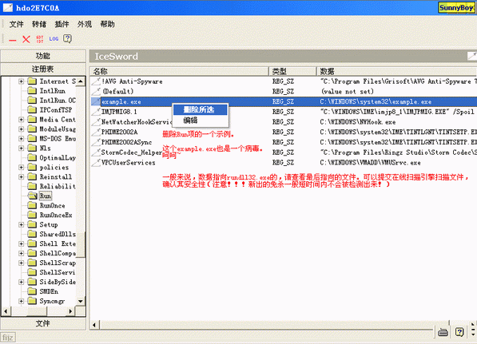Sort by the 类型 column header

(x=292, y=71)
